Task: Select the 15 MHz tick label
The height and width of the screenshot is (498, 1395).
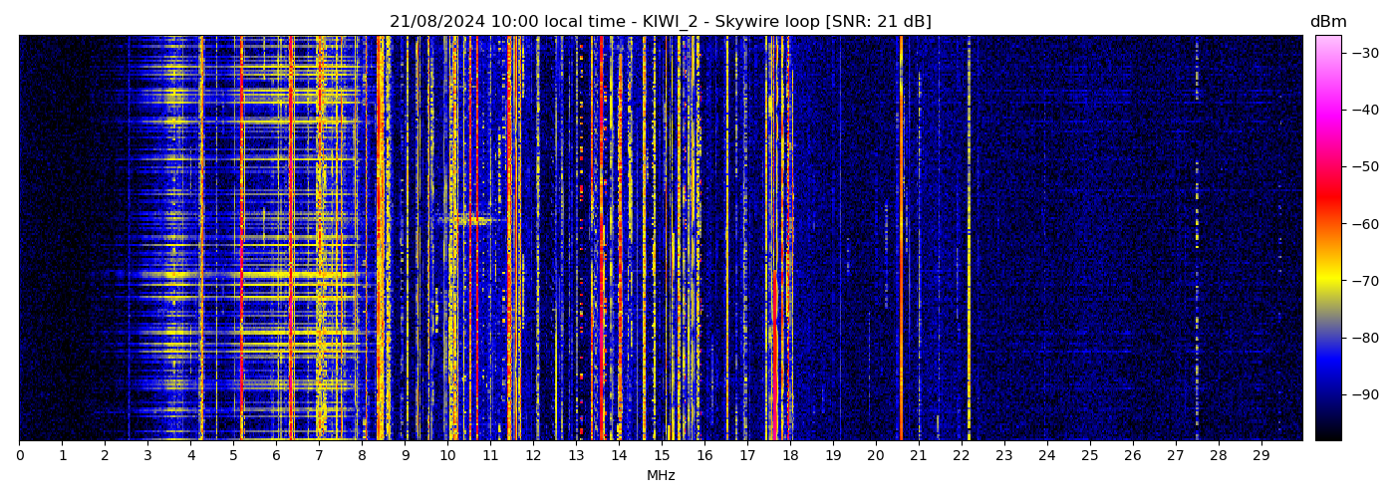Action: click(x=662, y=456)
